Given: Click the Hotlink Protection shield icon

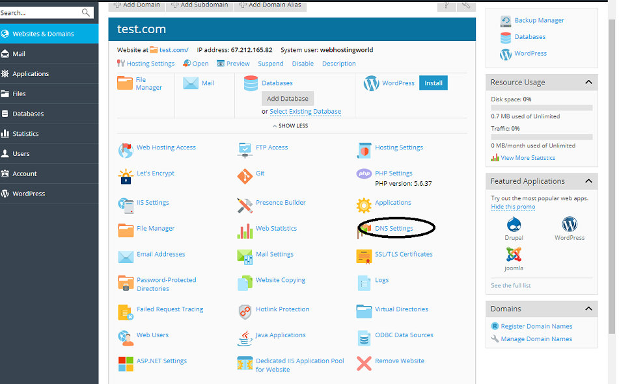Looking at the screenshot, I should 245,312.
